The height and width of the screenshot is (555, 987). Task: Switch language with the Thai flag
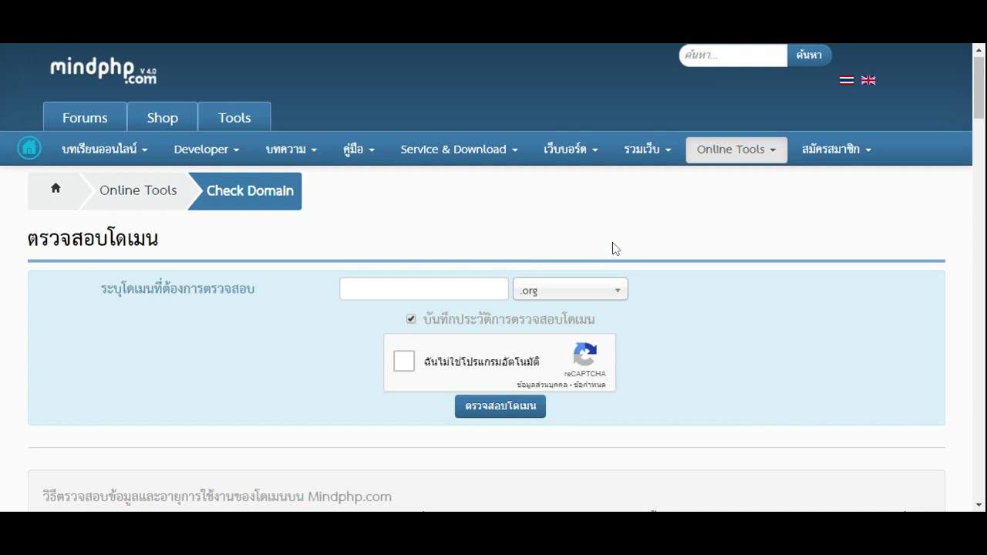click(x=847, y=80)
